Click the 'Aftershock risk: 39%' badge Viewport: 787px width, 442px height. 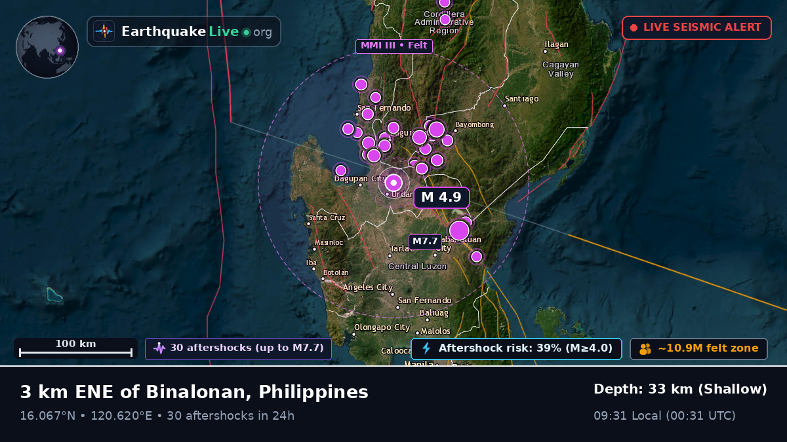click(516, 348)
